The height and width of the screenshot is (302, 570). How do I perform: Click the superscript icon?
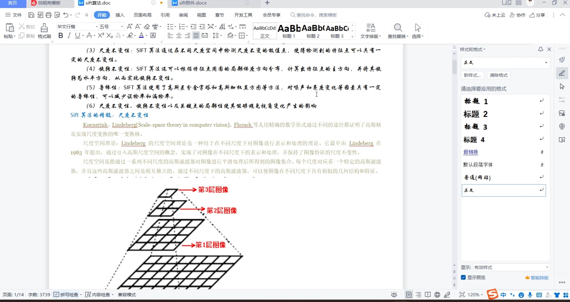tap(101, 36)
